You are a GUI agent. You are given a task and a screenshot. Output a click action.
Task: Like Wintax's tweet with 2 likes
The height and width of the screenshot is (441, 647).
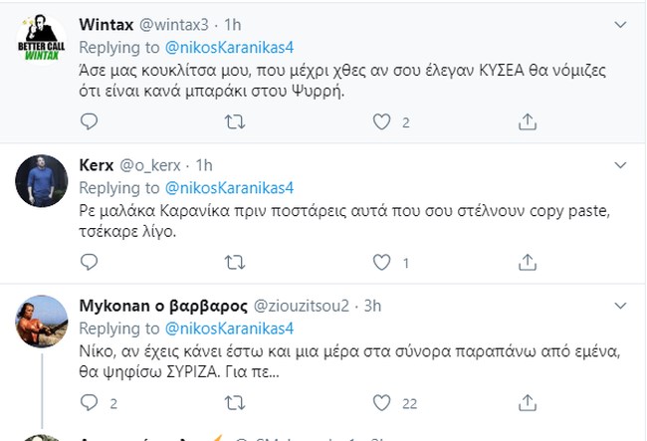380,122
